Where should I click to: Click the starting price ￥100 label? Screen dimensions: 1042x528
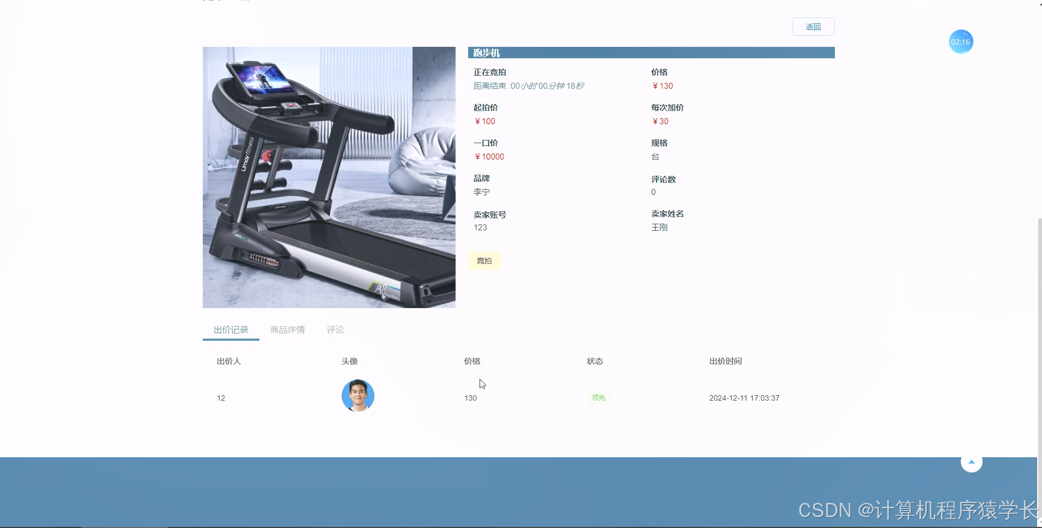click(x=484, y=121)
